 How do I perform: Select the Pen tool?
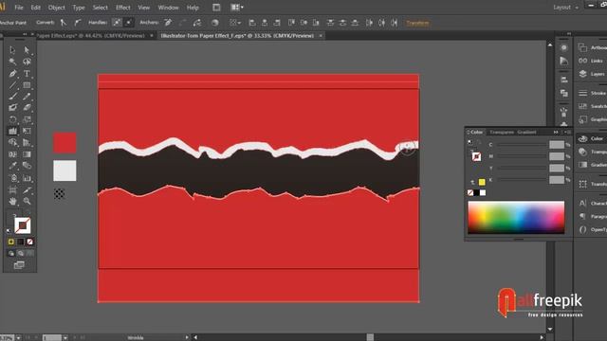12,74
